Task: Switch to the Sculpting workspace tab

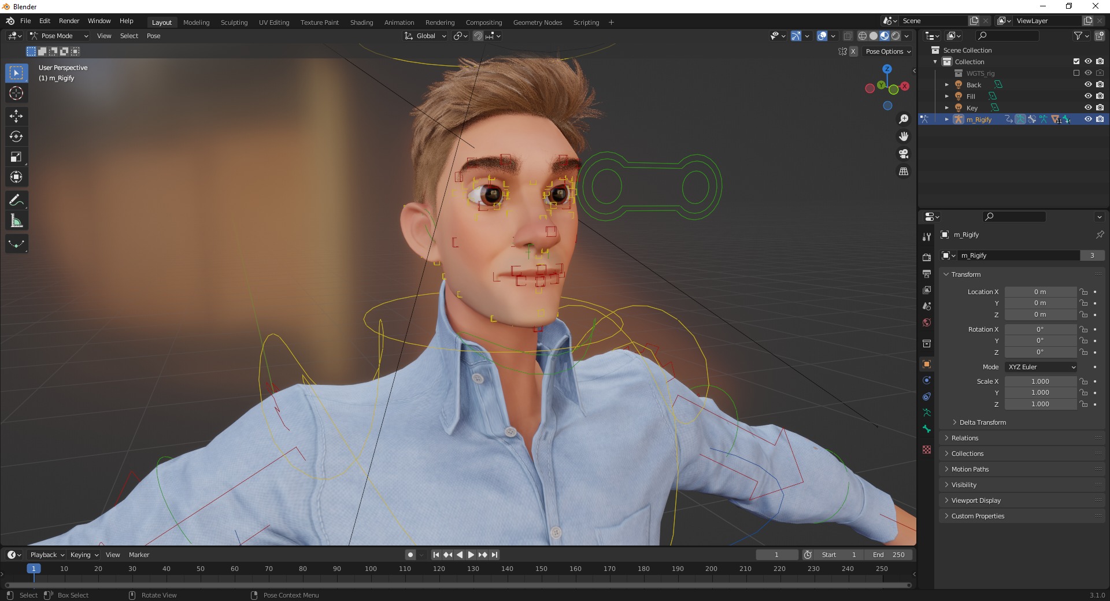Action: 234,23
